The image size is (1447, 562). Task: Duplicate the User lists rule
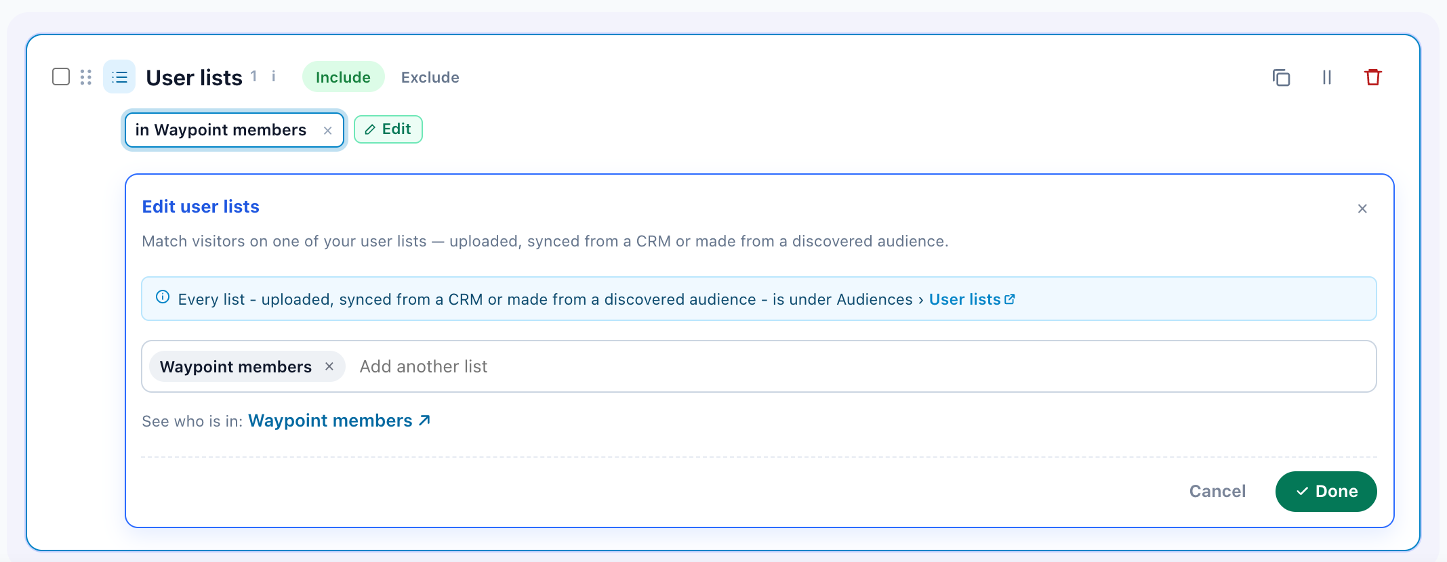(x=1281, y=77)
